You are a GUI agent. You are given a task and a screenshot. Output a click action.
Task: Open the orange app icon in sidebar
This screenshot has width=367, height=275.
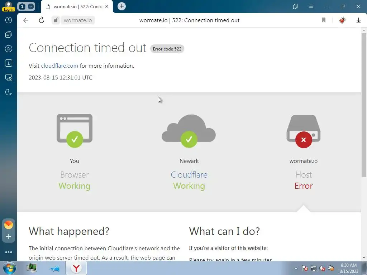[9, 225]
